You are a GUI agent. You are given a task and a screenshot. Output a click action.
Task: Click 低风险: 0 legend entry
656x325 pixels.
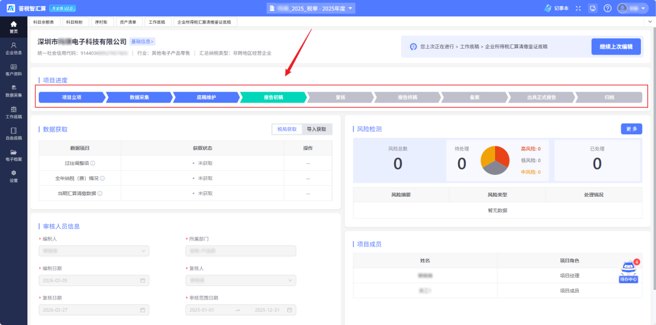tap(530, 160)
